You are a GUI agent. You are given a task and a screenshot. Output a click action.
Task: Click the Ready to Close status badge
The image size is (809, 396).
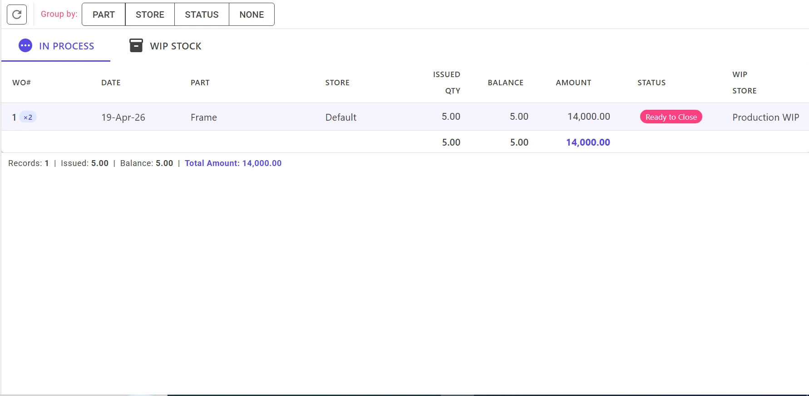[671, 117]
